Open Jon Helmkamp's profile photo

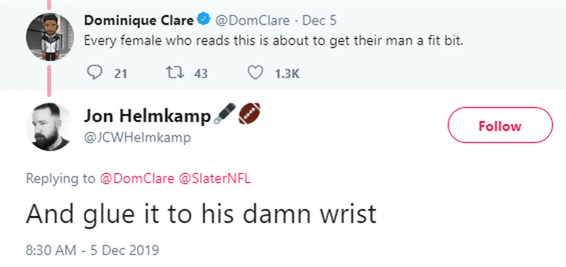[49, 127]
